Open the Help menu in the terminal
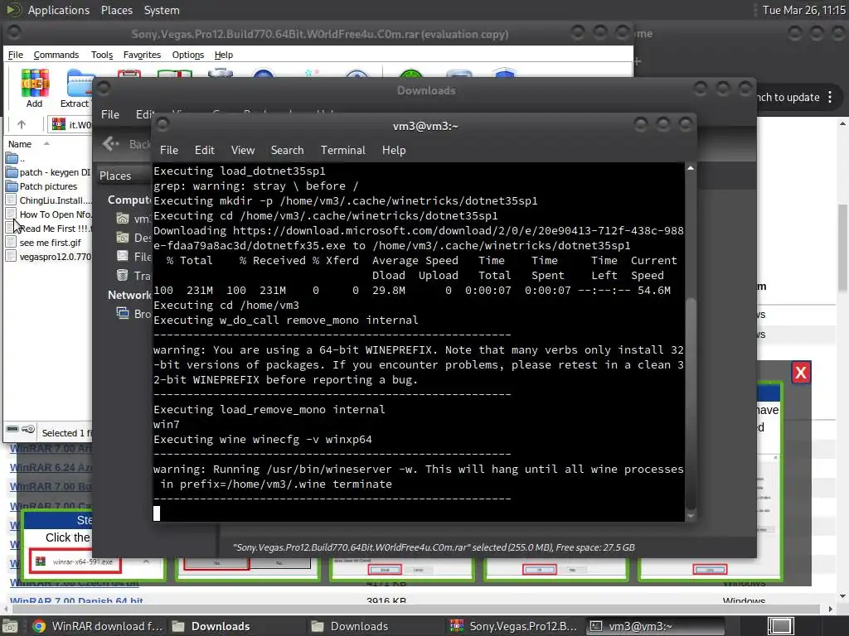Image resolution: width=849 pixels, height=636 pixels. point(394,151)
